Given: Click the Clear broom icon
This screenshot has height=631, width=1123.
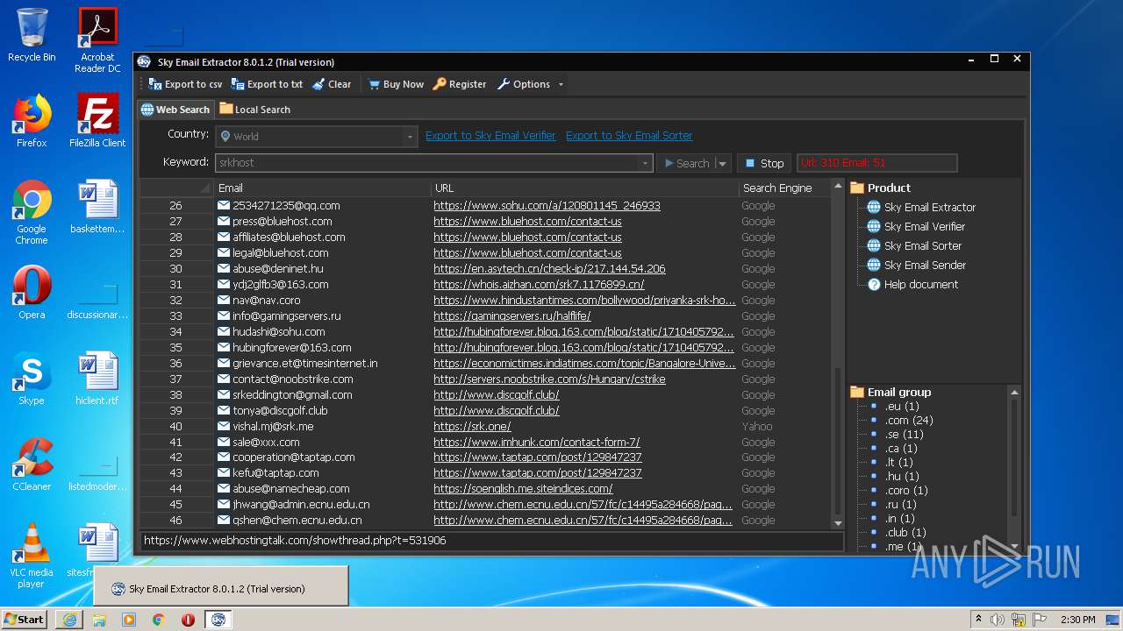Looking at the screenshot, I should pos(318,84).
